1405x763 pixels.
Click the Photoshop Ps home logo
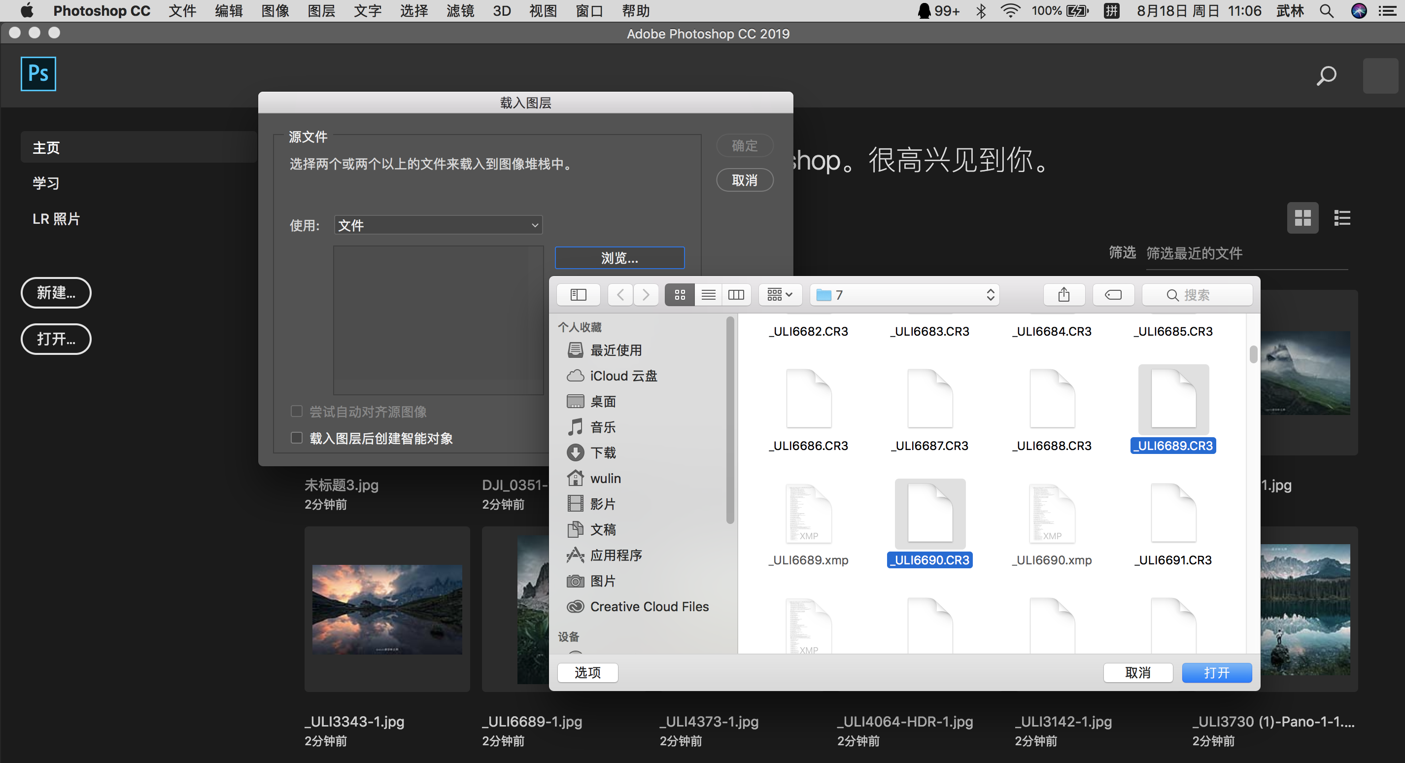point(38,73)
